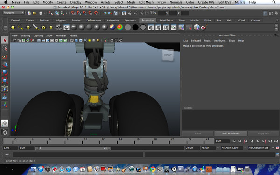
Task: Open Attribute Editor Focus menu
Action: pos(207,41)
